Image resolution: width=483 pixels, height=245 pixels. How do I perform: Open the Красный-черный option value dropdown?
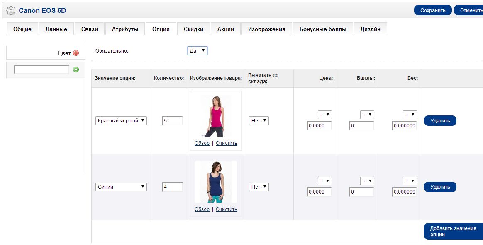point(121,120)
